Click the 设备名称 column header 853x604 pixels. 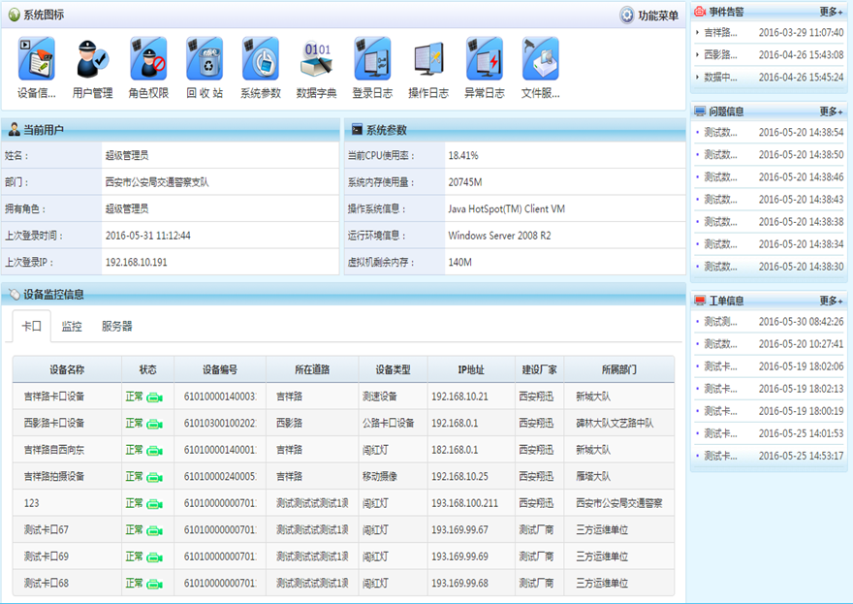67,369
